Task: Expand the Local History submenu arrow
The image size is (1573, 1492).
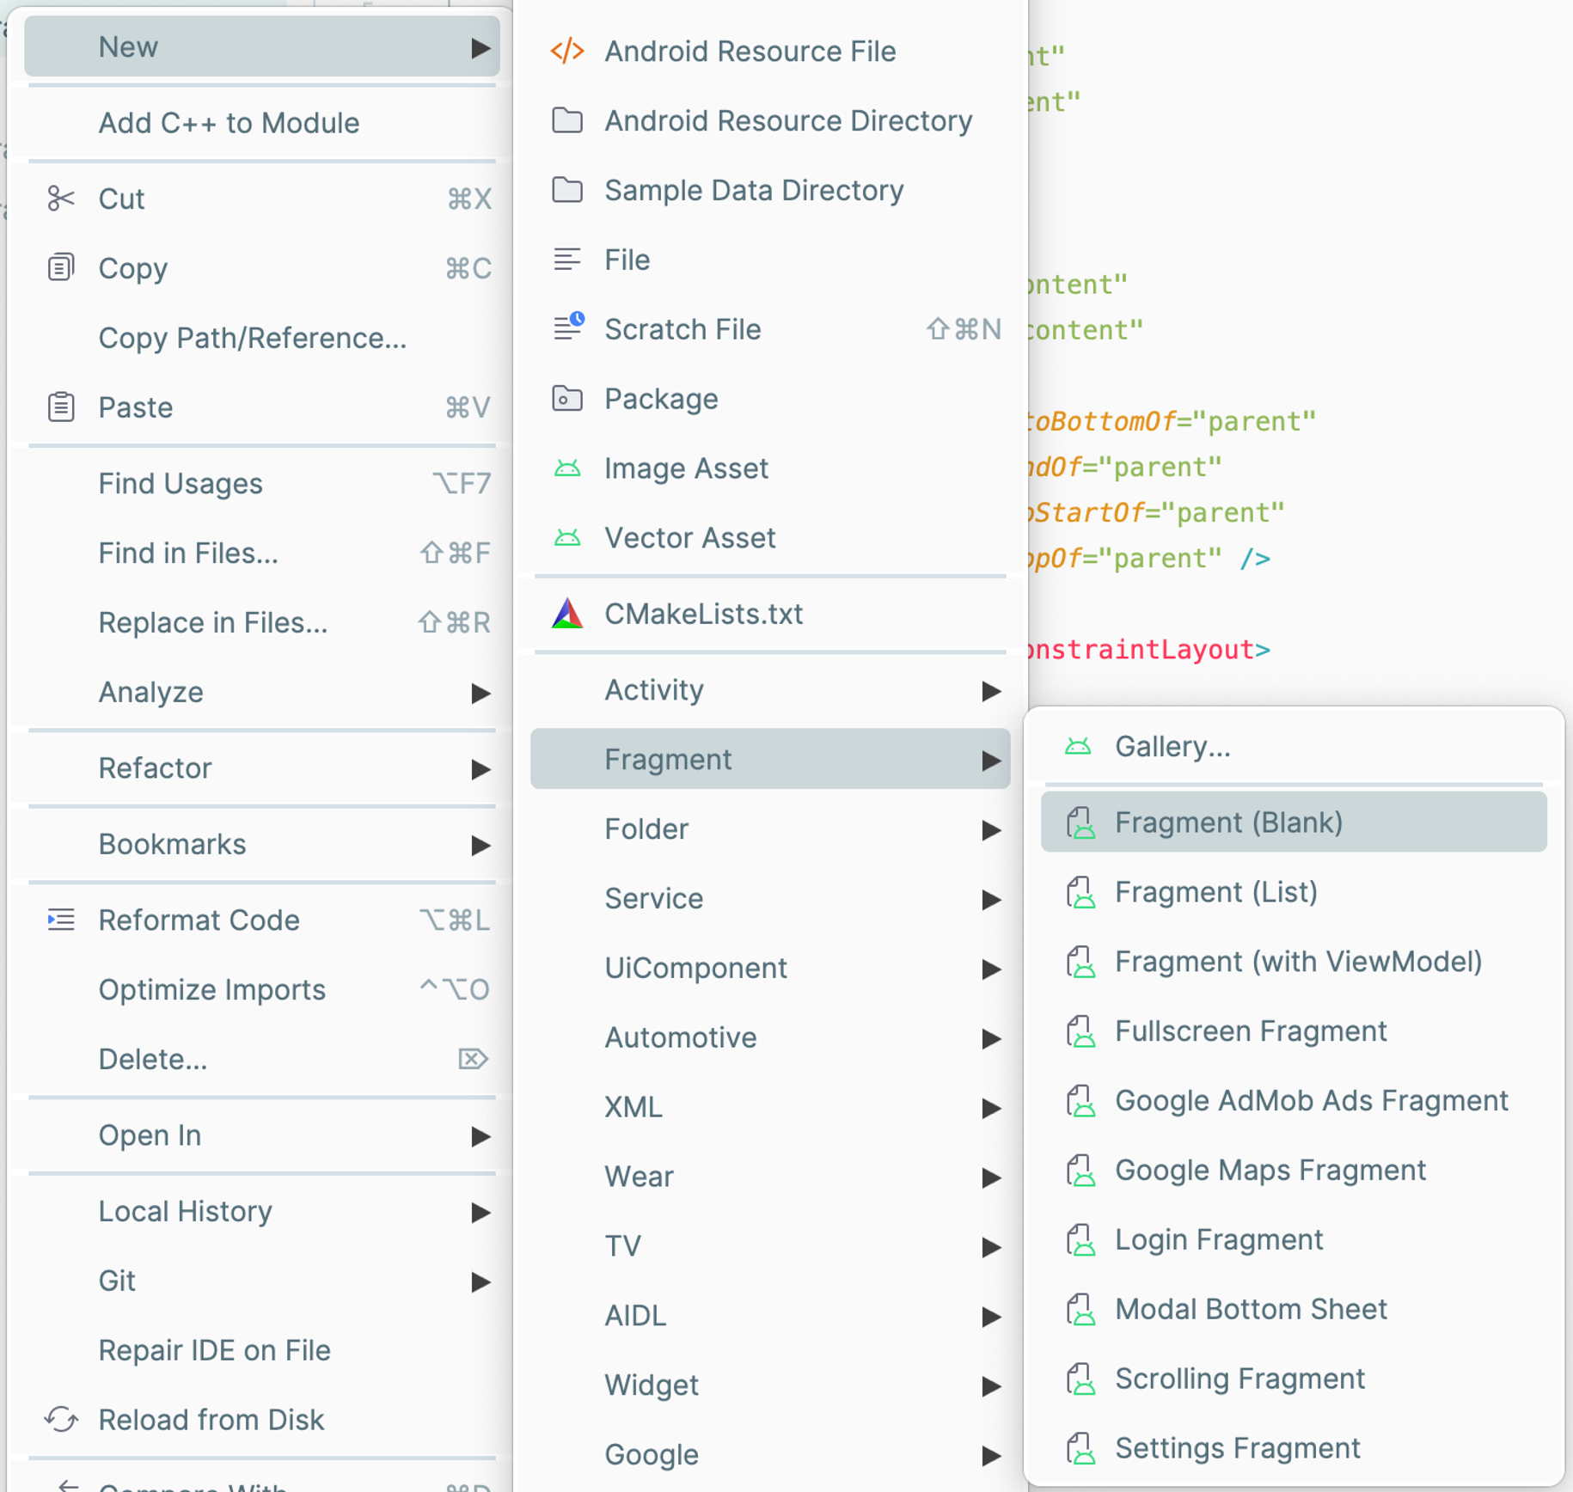Action: [480, 1213]
